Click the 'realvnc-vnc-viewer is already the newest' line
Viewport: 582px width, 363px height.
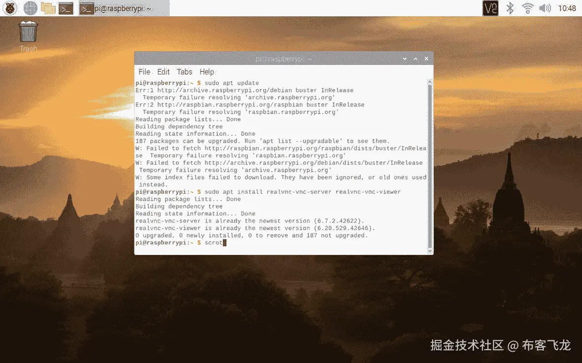(x=255, y=228)
